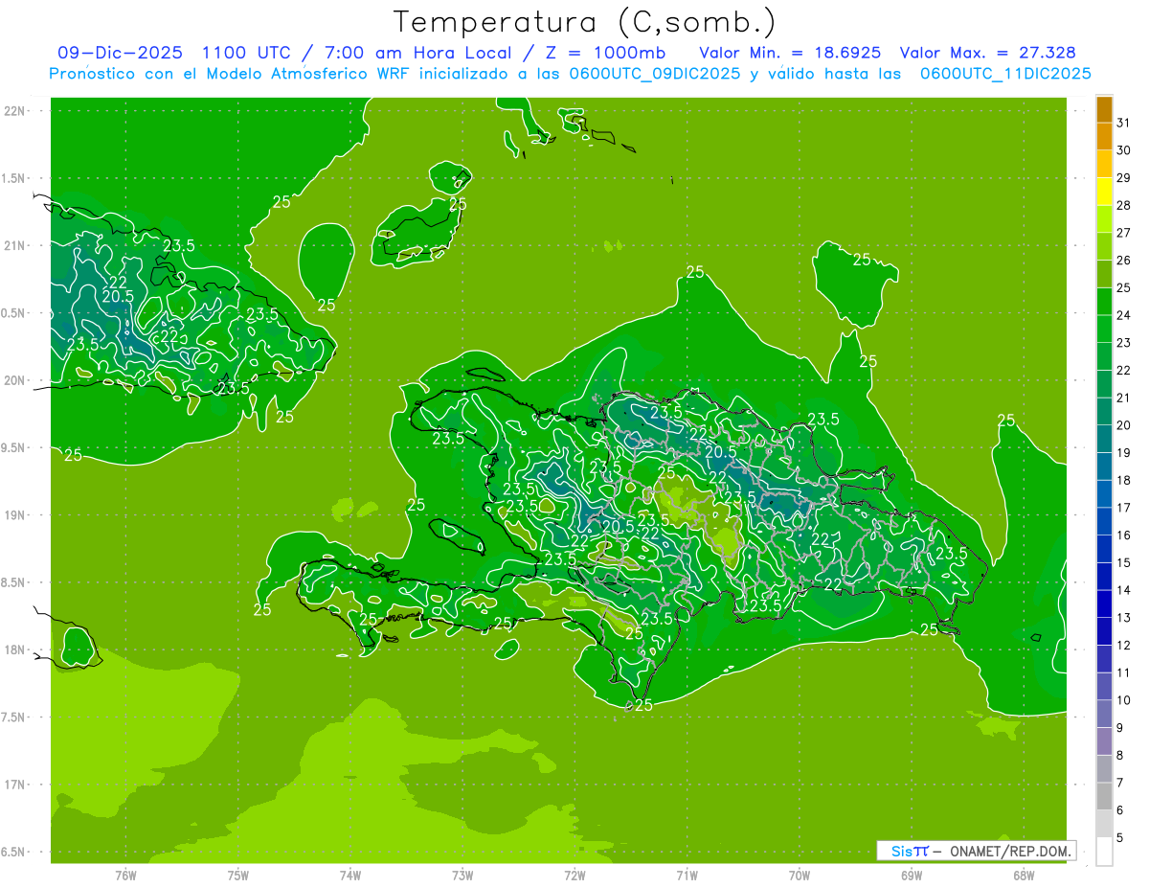Click the '70W' longitude axis label
Viewport: 1149px width, 888px height.
pyautogui.click(x=800, y=875)
